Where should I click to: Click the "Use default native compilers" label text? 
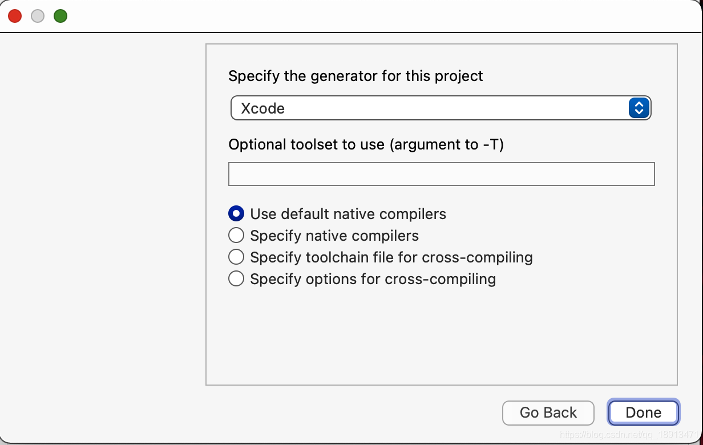(x=348, y=214)
